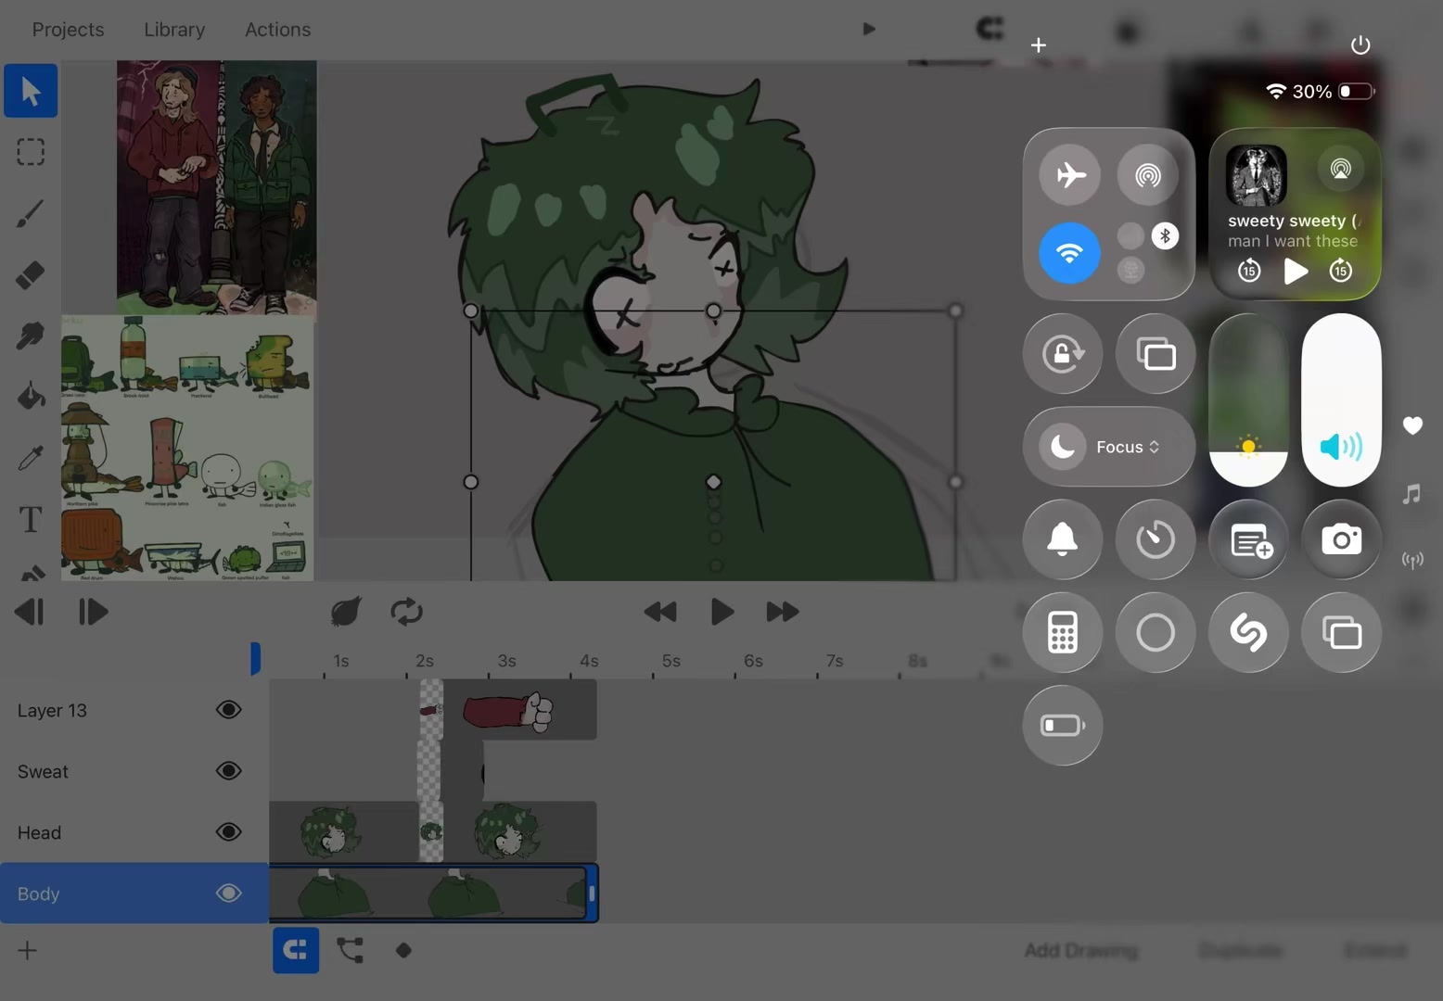Click the keyframe diamond icon
The image size is (1443, 1001).
403,950
